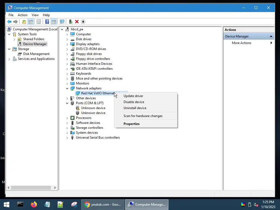Image resolution: width=280 pixels, height=210 pixels.
Task: Collapse the Storage node
Action: click(x=9, y=49)
